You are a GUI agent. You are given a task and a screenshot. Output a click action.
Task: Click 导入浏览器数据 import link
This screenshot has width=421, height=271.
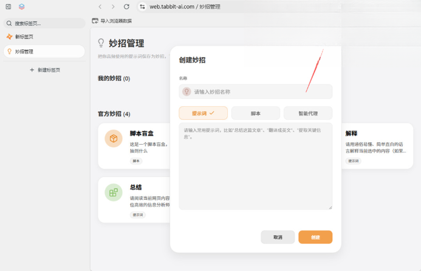point(112,21)
